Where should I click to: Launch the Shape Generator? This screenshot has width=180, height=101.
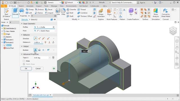click(x=101, y=13)
